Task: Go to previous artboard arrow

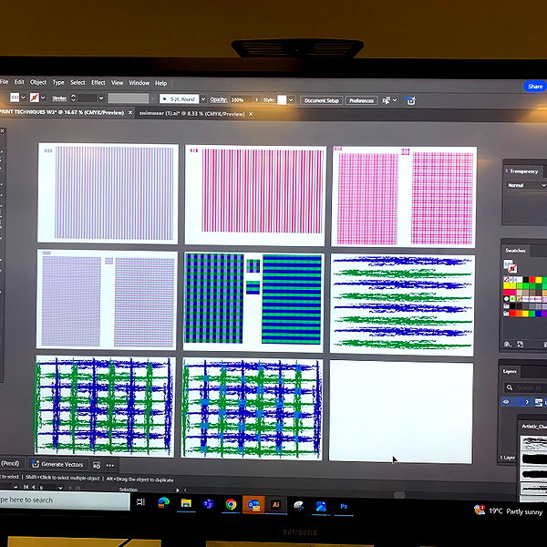Action: tap(34, 487)
